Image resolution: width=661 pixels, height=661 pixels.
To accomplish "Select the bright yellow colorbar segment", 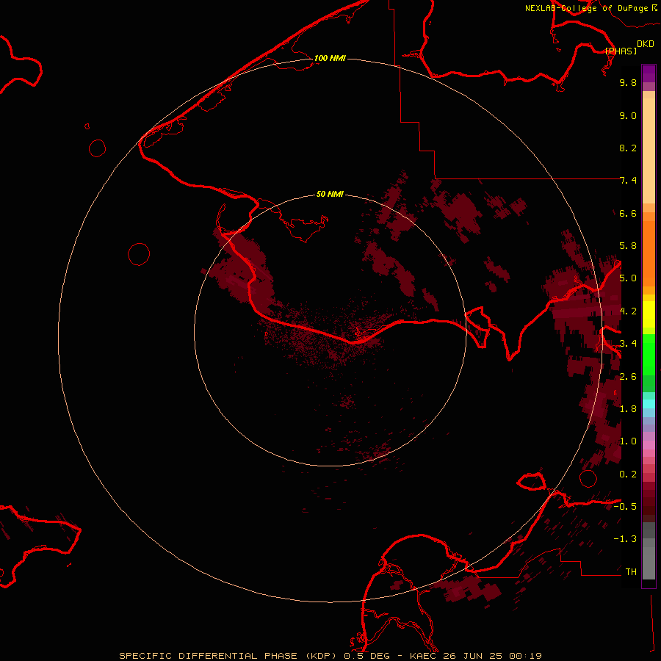I will click(649, 314).
